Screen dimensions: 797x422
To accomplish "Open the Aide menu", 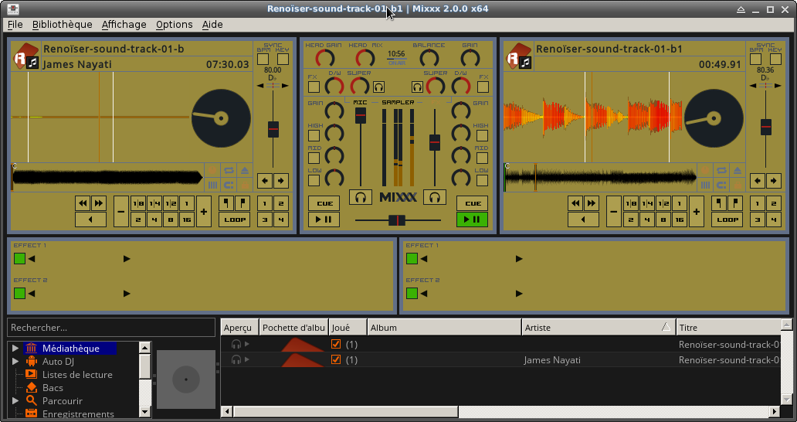I will pos(212,25).
